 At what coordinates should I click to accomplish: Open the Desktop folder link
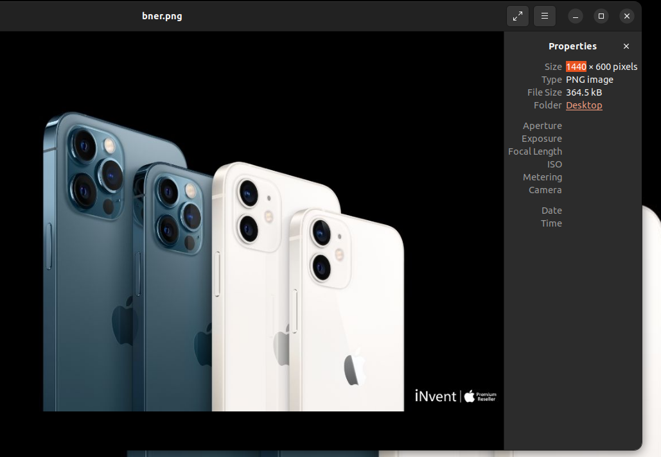pos(584,105)
